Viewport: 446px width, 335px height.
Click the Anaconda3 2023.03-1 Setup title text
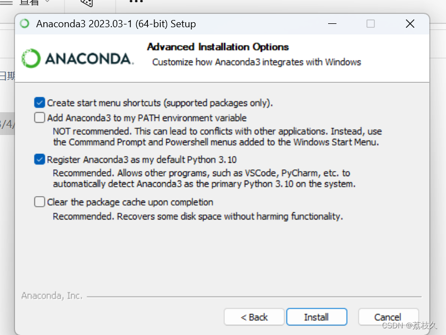(116, 24)
